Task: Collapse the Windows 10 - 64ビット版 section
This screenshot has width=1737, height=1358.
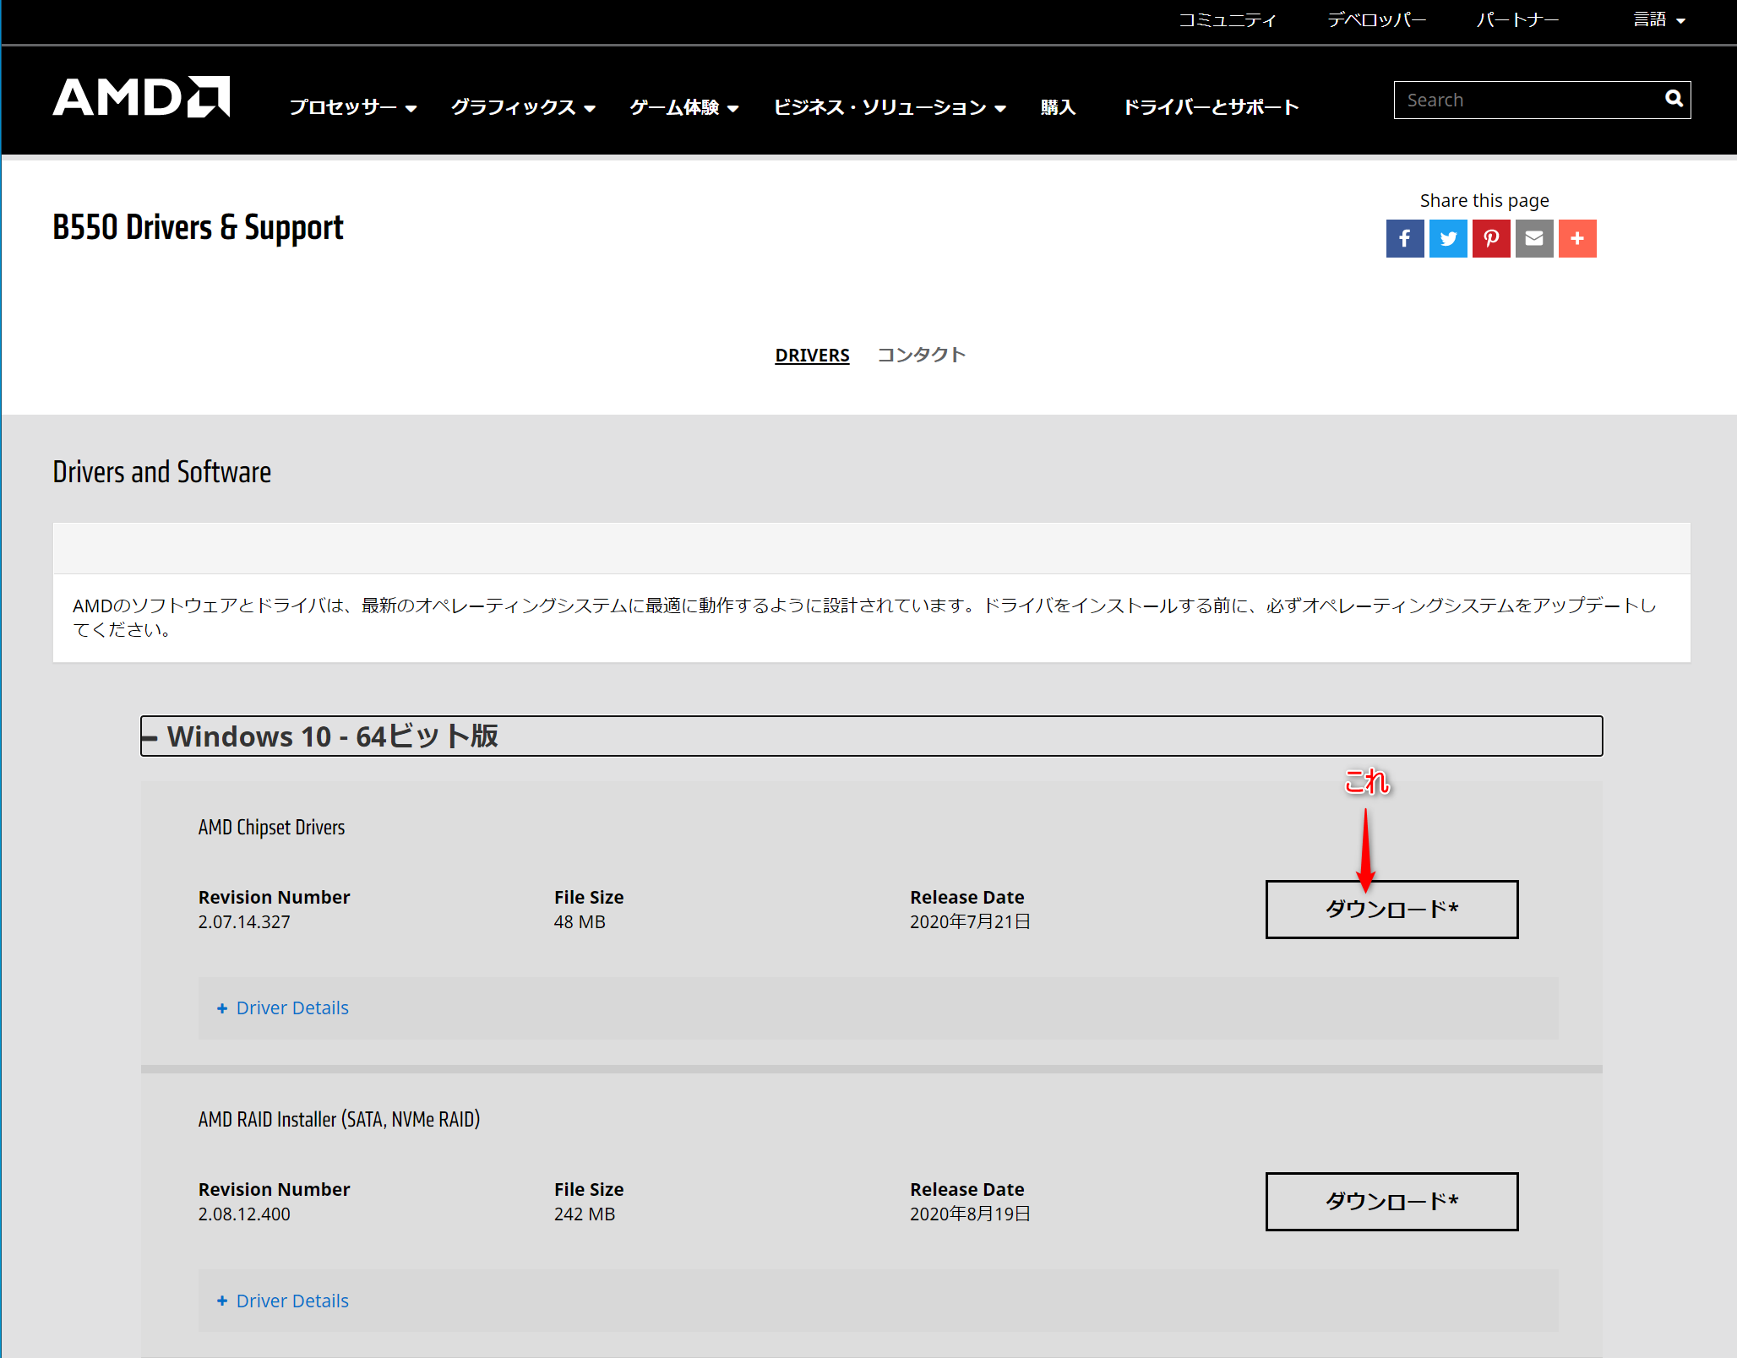Action: pos(871,736)
